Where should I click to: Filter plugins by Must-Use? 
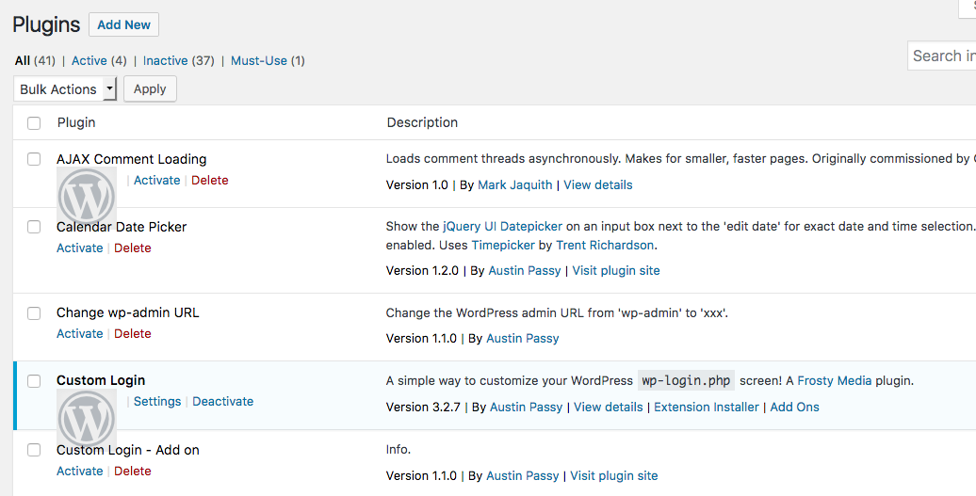pyautogui.click(x=259, y=60)
